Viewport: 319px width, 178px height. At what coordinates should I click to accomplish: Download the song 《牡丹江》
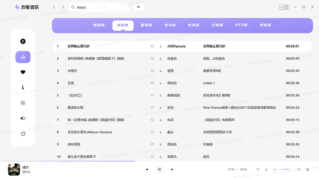pyautogui.click(x=161, y=96)
